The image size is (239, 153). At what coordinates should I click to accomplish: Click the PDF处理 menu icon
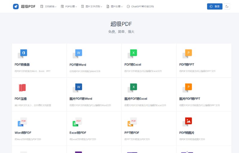(x=62, y=6)
